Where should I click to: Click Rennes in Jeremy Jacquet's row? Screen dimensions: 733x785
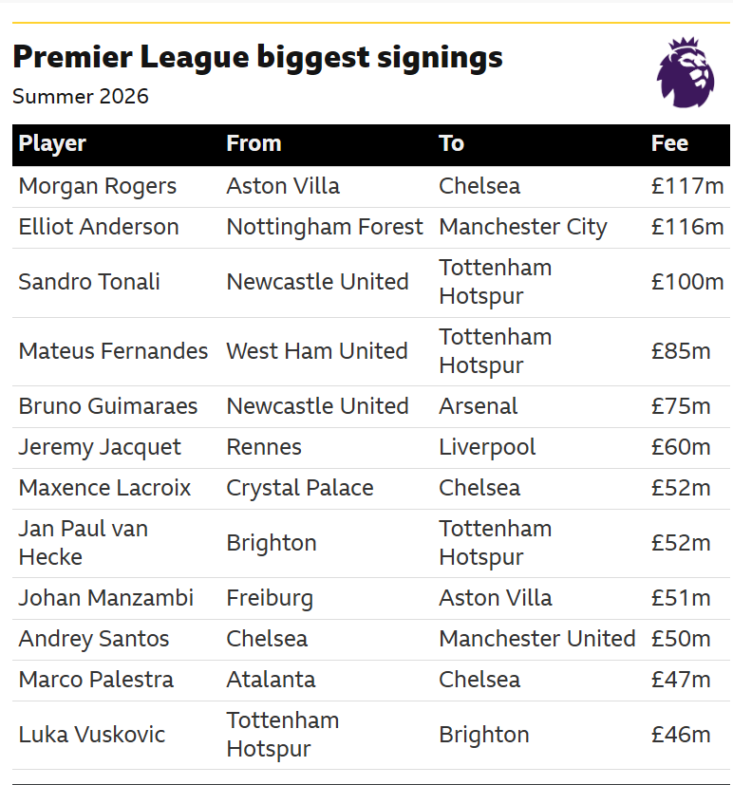point(264,448)
